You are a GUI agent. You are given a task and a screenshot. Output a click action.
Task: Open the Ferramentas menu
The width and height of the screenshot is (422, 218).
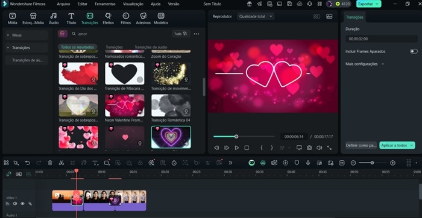click(105, 4)
